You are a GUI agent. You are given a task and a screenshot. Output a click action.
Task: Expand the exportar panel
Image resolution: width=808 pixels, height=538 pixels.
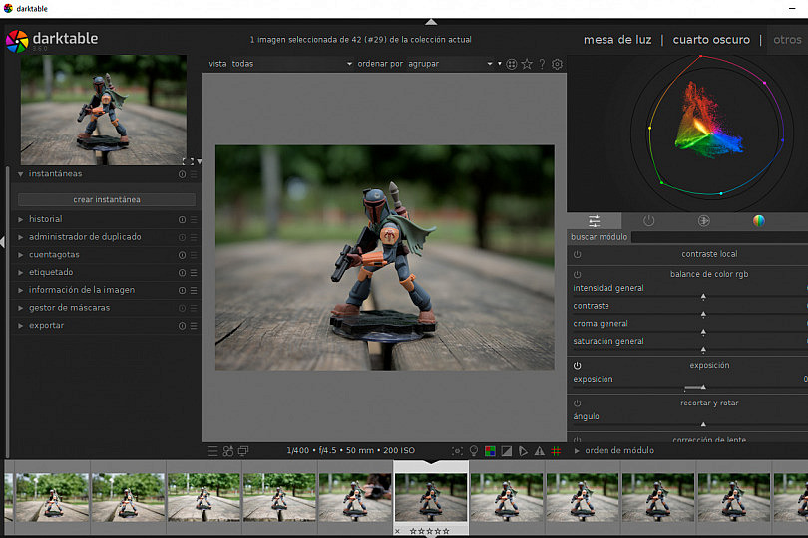point(21,326)
